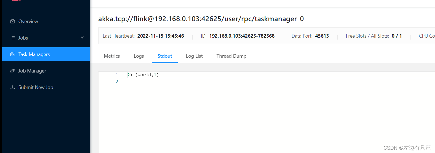Expand the Jobs submenu chevron

pos(82,38)
